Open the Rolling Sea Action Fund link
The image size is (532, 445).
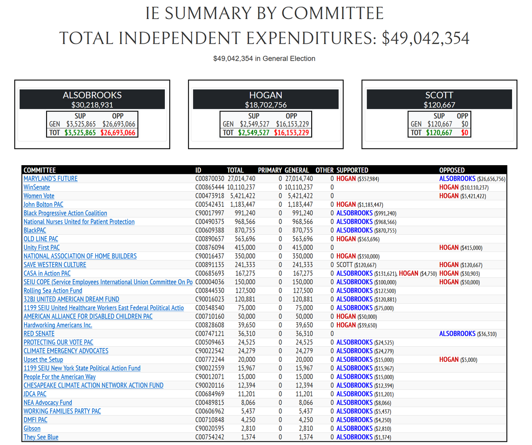tap(53, 291)
